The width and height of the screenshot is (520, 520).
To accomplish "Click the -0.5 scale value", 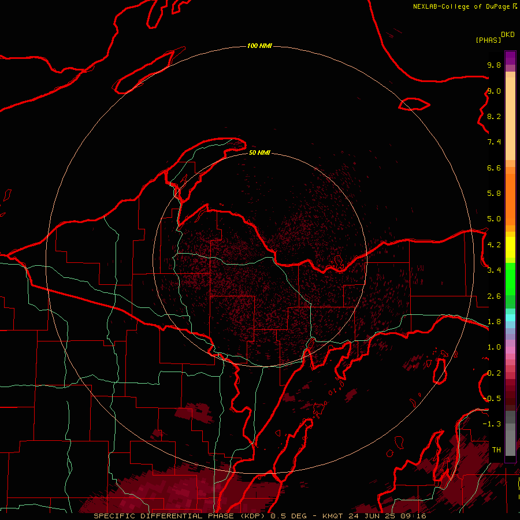I will click(492, 399).
